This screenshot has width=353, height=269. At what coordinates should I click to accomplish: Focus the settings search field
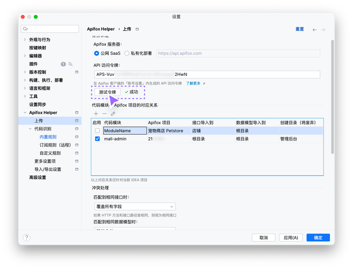point(50,29)
